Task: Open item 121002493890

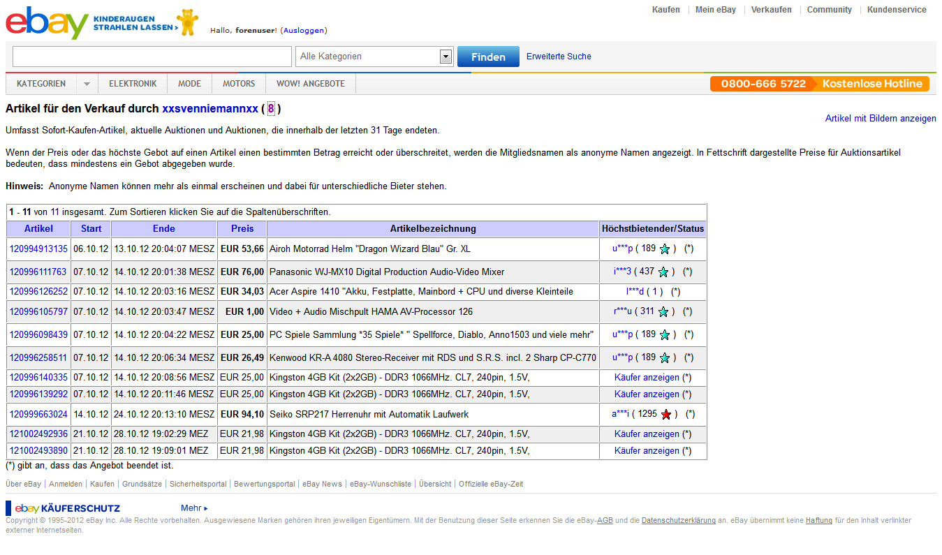Action: (x=38, y=451)
